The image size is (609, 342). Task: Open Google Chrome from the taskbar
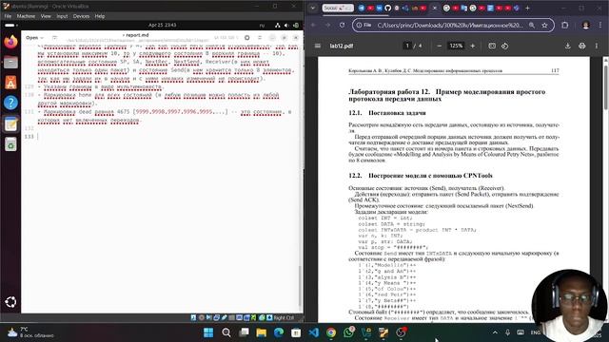click(x=331, y=332)
